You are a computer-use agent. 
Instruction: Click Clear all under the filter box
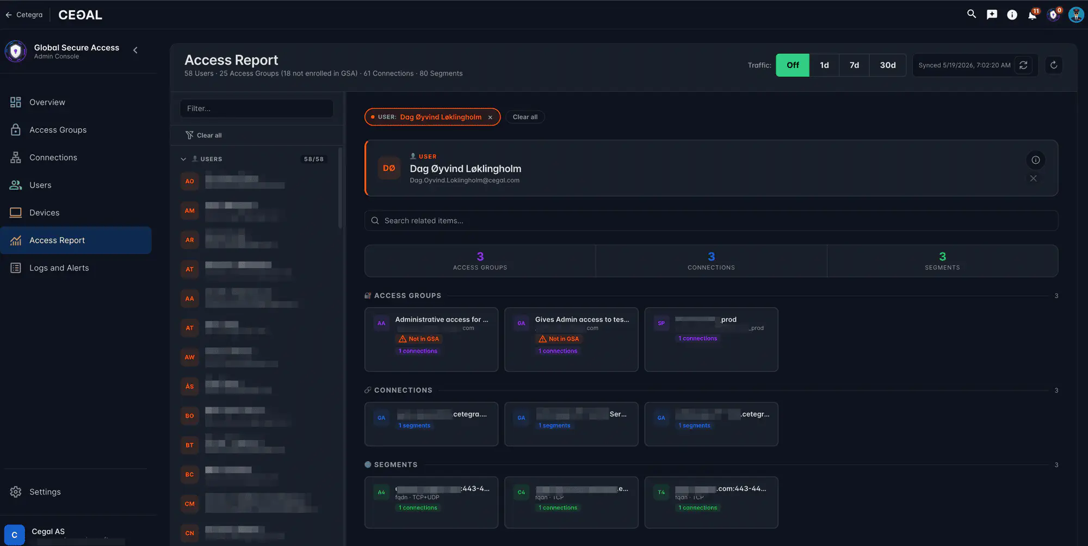(203, 135)
